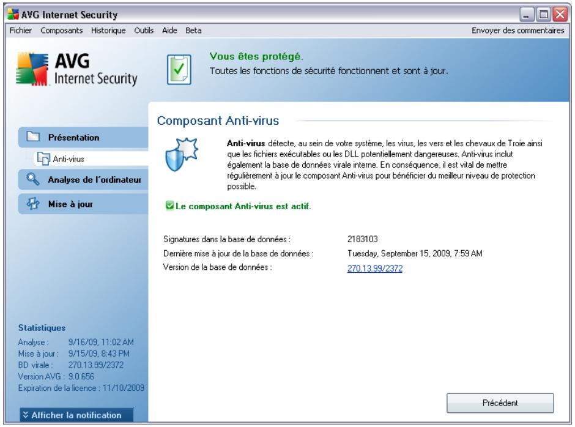Open the Beta menu
The height and width of the screenshot is (427, 575).
click(x=193, y=31)
